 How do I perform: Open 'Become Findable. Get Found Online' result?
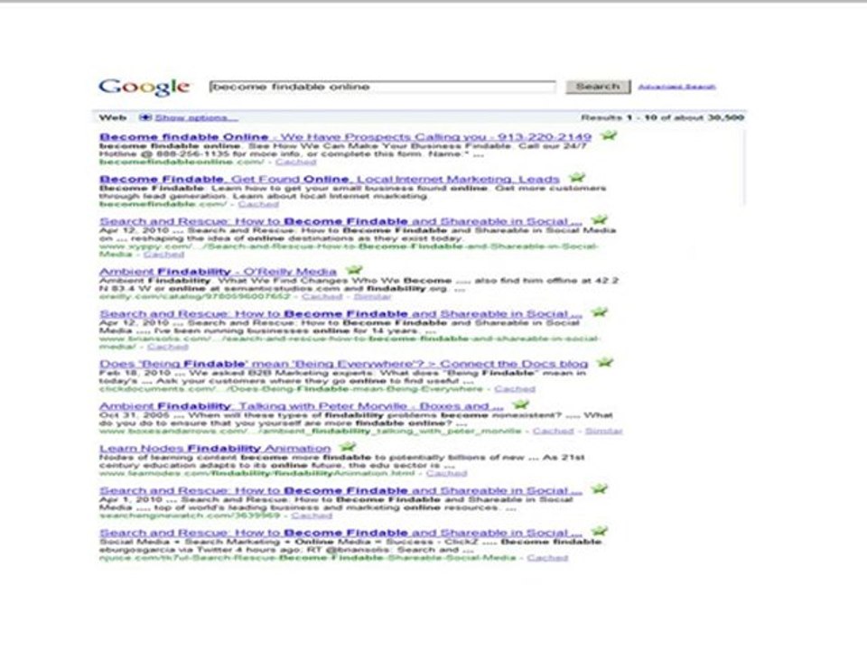coord(330,179)
